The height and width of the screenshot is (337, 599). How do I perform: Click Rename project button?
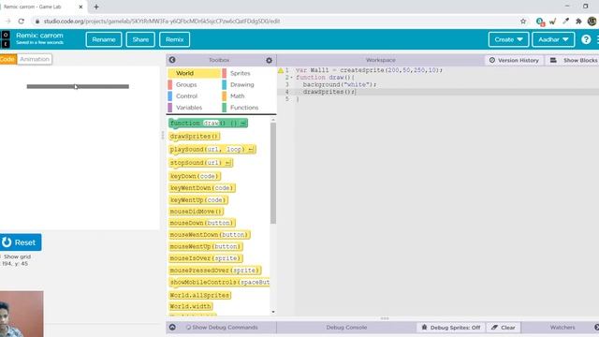point(104,39)
